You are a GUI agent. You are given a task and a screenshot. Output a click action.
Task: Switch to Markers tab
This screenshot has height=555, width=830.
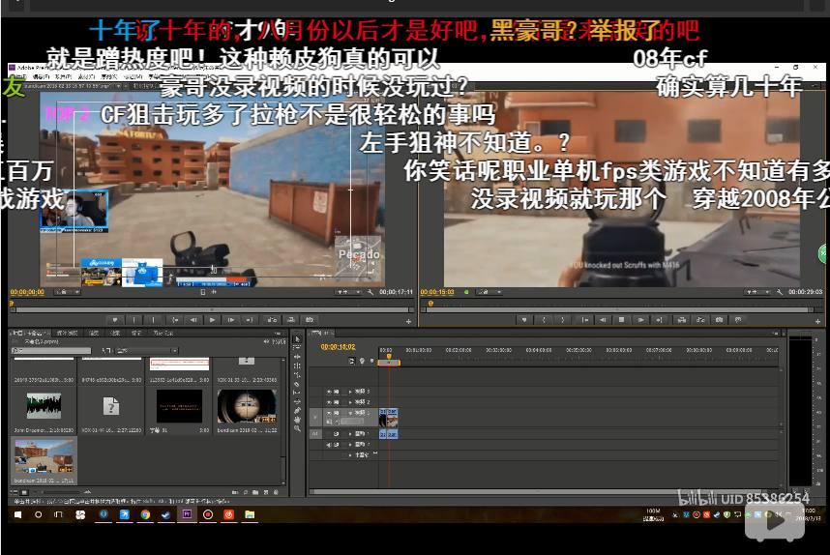coord(136,333)
